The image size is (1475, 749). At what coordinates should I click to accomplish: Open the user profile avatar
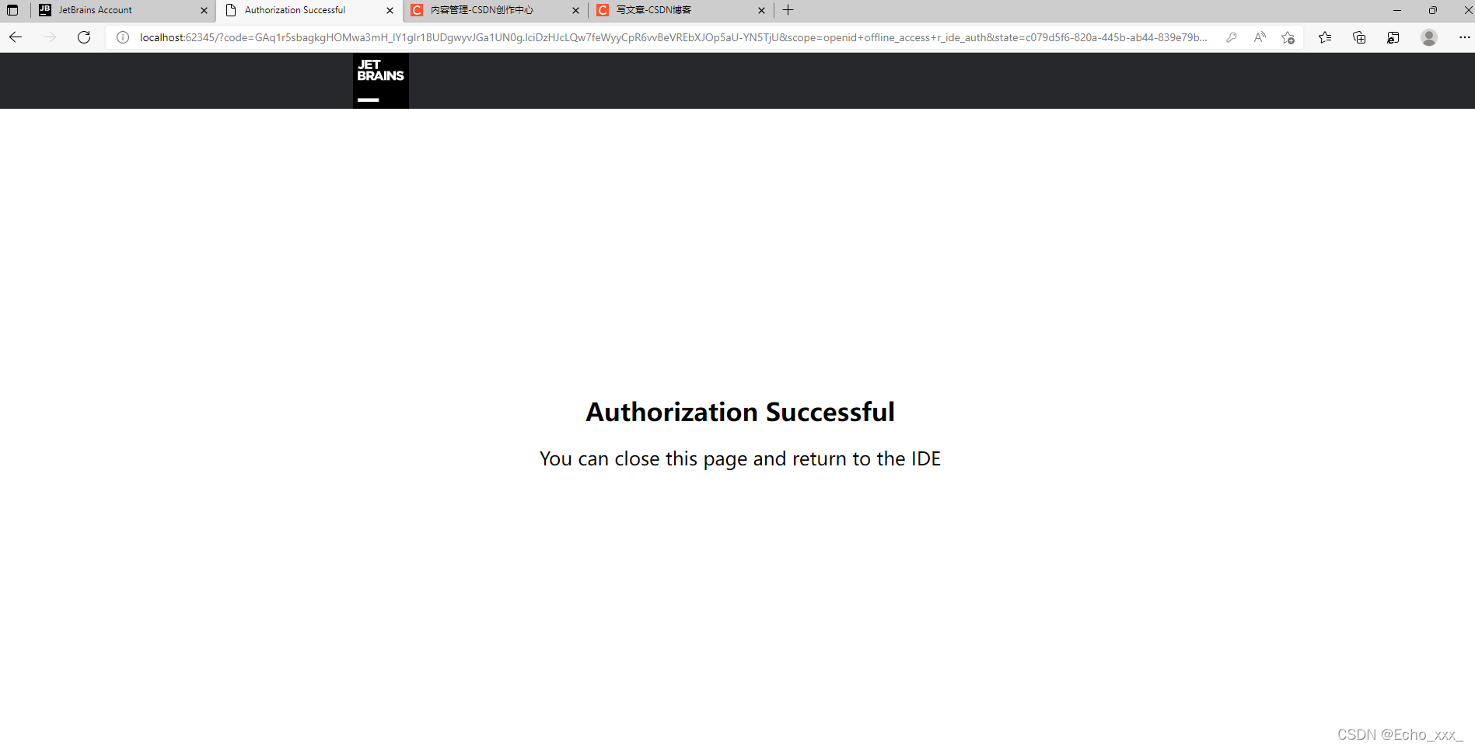point(1429,37)
